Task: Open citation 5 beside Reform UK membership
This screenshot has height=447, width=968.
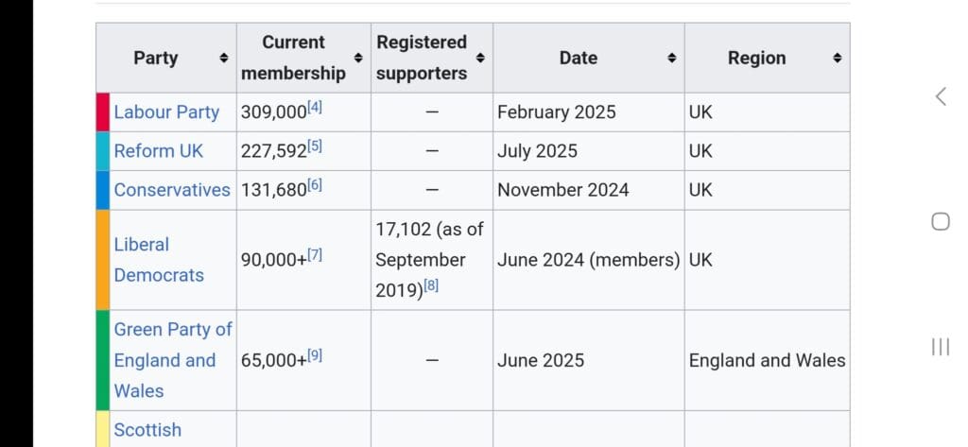Action: pyautogui.click(x=315, y=146)
